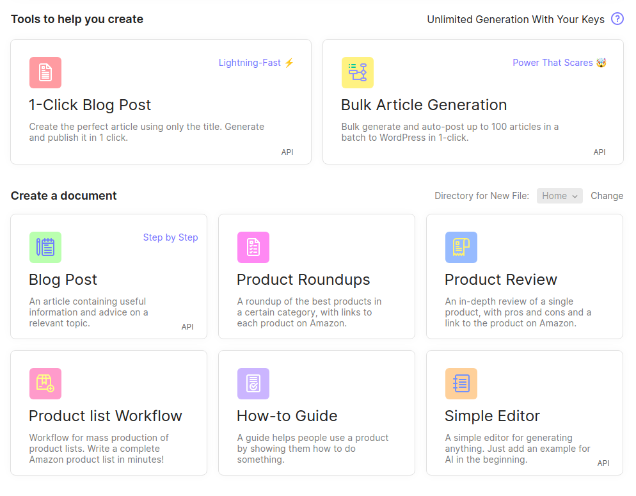Screen dimensions: 636x496
Task: Click the API tag on Simple Editor card
Action: pyautogui.click(x=603, y=463)
